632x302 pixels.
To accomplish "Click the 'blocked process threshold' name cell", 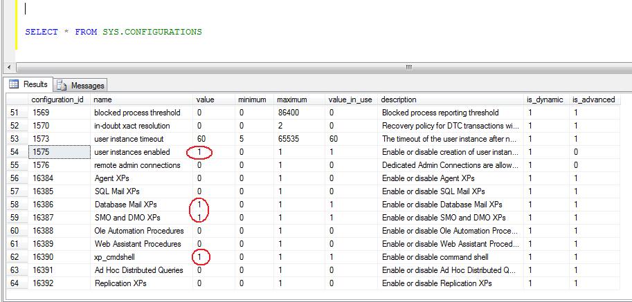I will 143,113.
